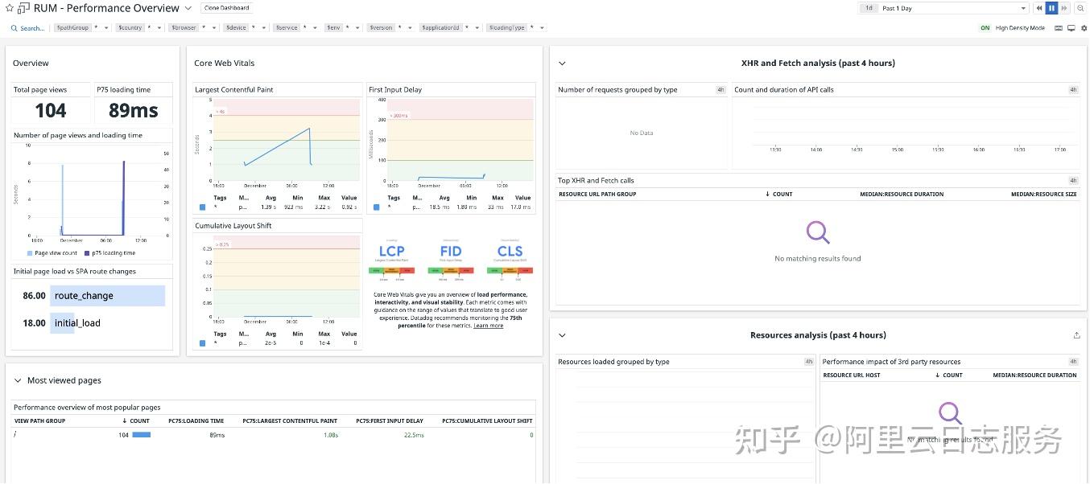Open the dashboard settings gear
This screenshot has height=484, width=1090.
click(1084, 27)
